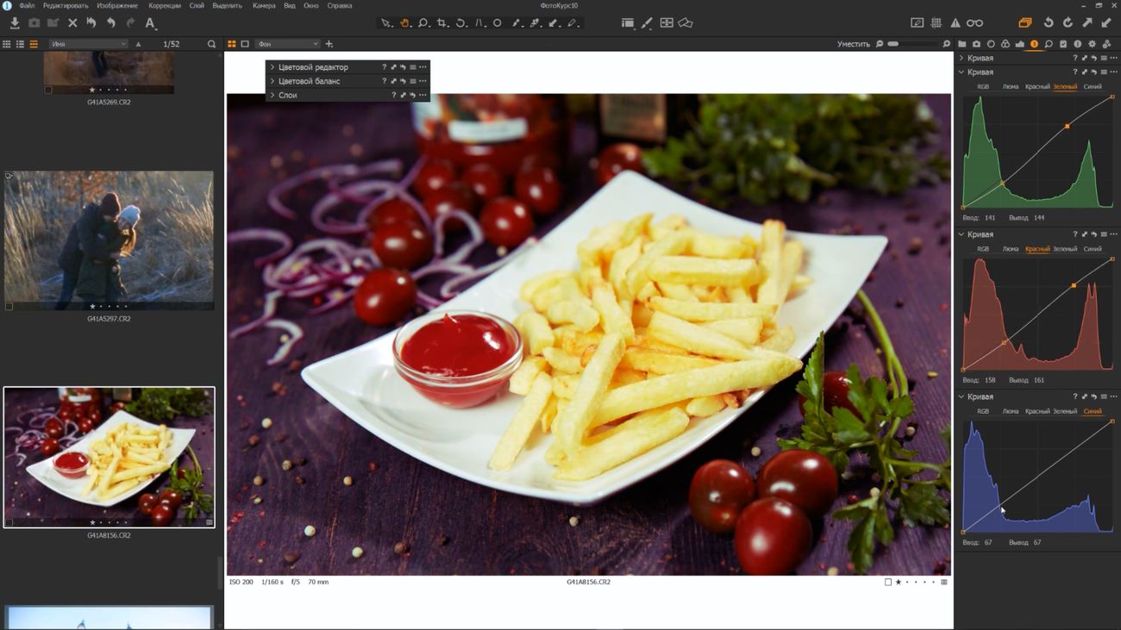This screenshot has width=1121, height=630.
Task: Click the add layer plus button
Action: click(x=329, y=44)
